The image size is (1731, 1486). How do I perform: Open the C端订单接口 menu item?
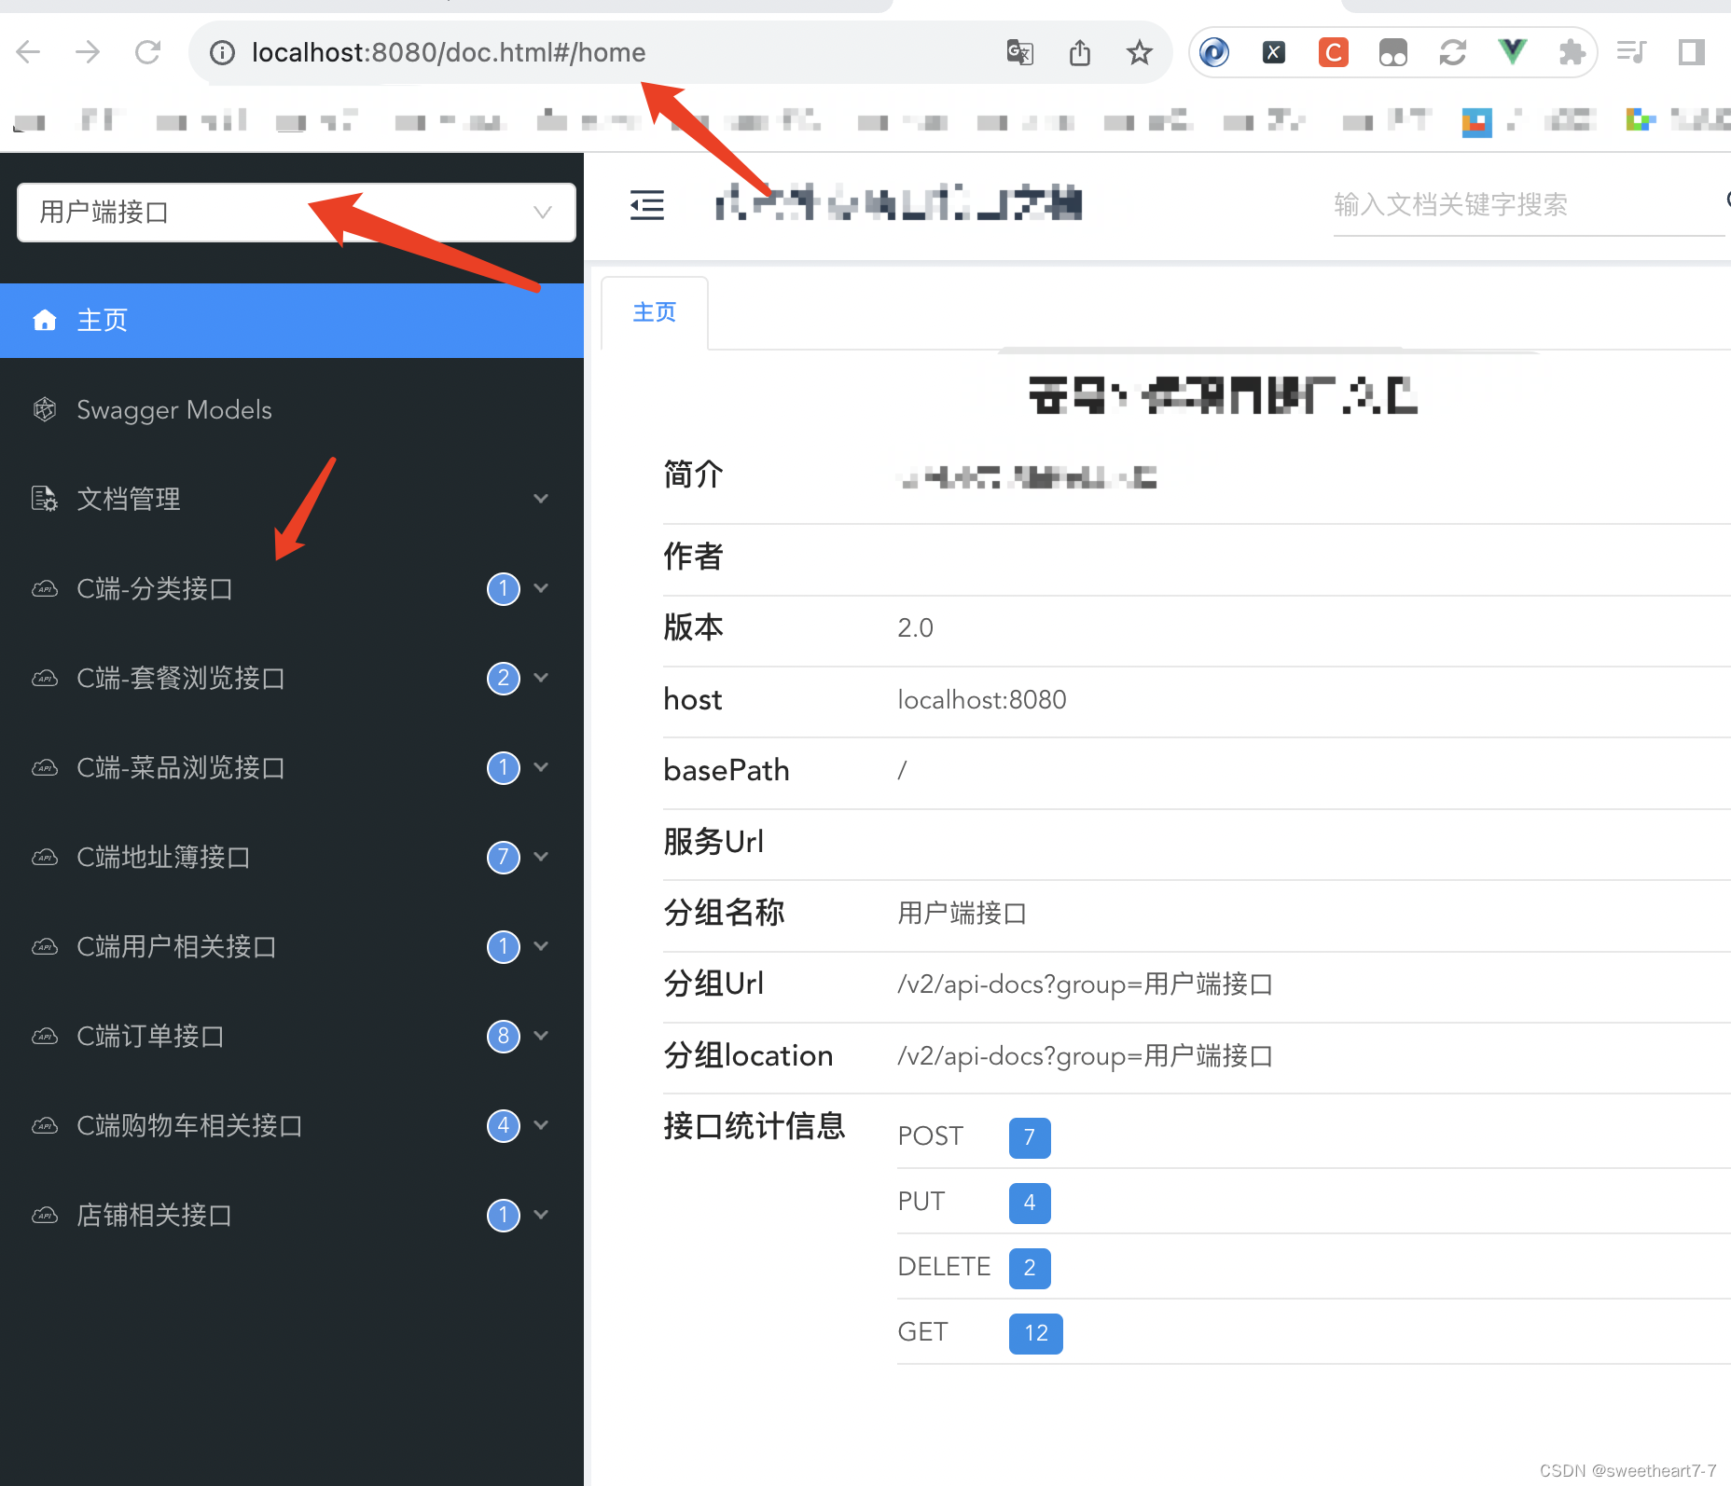(292, 1037)
